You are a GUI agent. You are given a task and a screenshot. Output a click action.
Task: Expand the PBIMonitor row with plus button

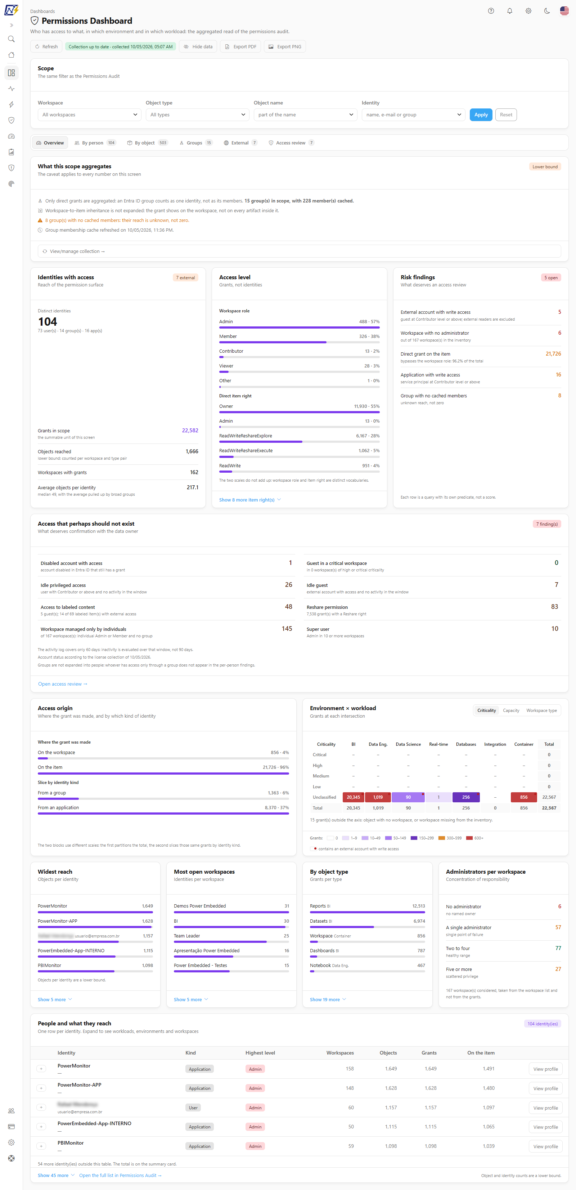pos(41,1146)
